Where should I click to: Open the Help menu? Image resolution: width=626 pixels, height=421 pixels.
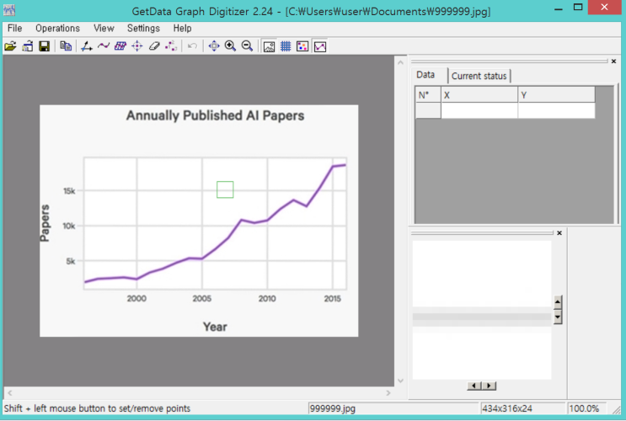(182, 29)
